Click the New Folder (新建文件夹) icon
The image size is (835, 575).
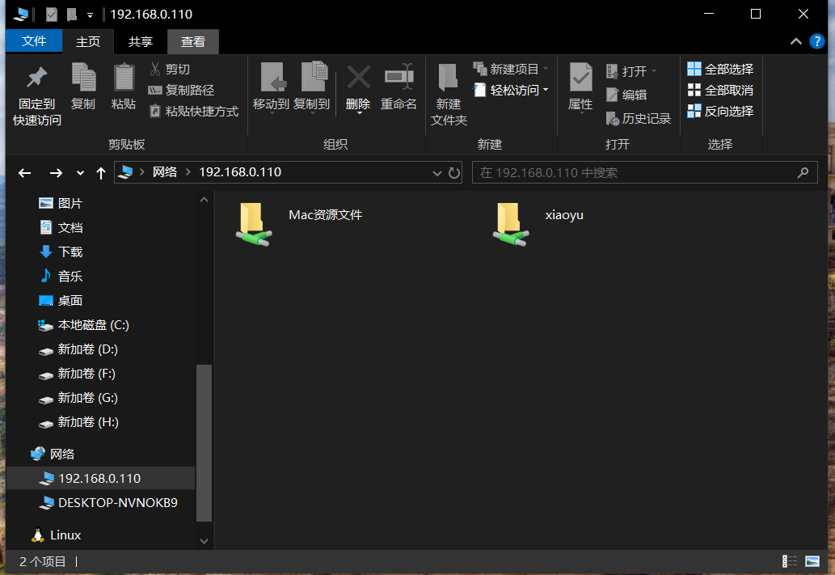tap(449, 78)
